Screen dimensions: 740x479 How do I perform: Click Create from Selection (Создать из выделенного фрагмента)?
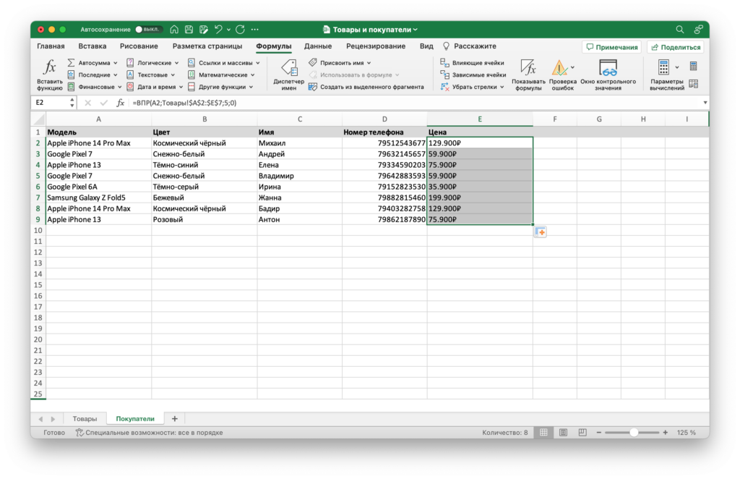tap(366, 87)
